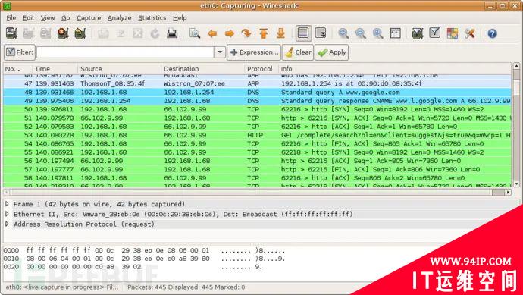Image resolution: width=523 pixels, height=295 pixels.
Task: Click horizontal scrollbar right arrow
Action: [x=508, y=192]
